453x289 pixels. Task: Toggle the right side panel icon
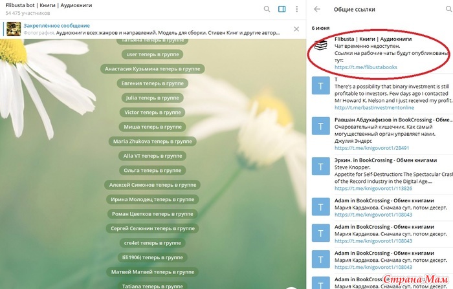[282, 9]
